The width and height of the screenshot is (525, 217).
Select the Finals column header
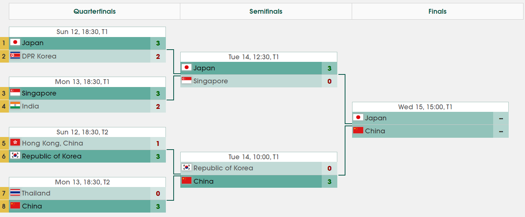(437, 11)
